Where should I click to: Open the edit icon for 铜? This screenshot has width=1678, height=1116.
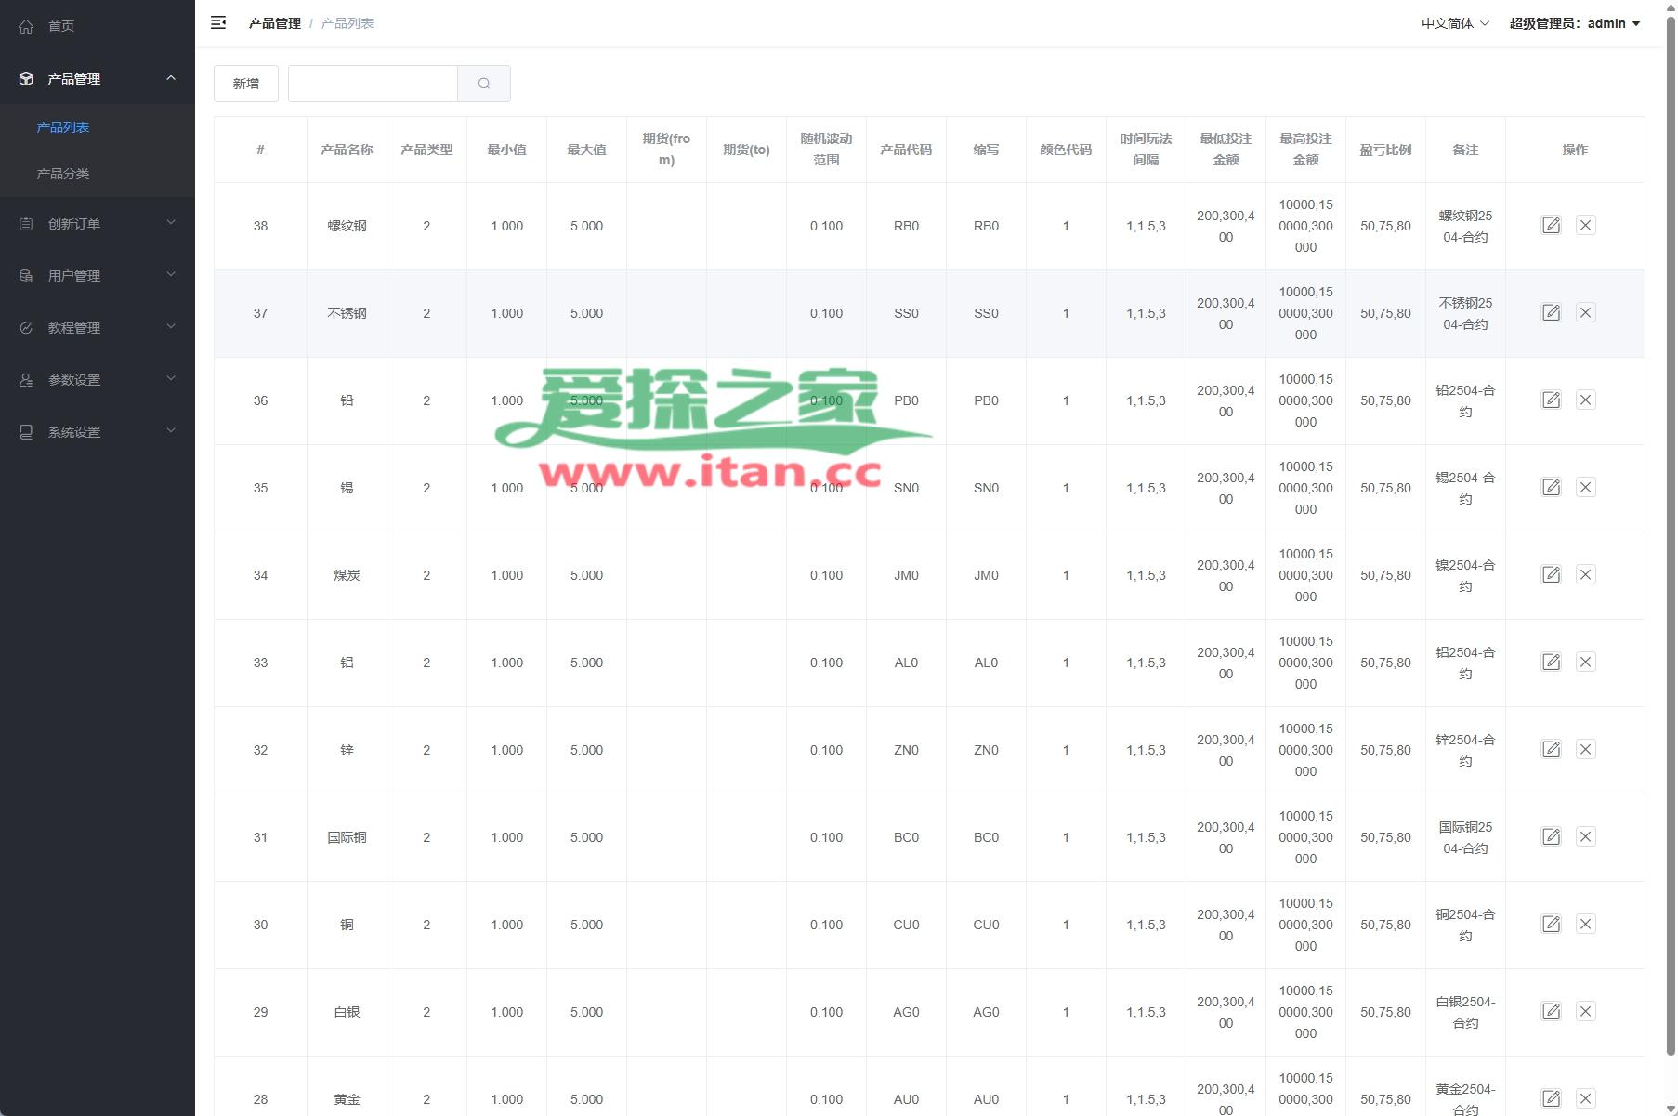[1551, 925]
